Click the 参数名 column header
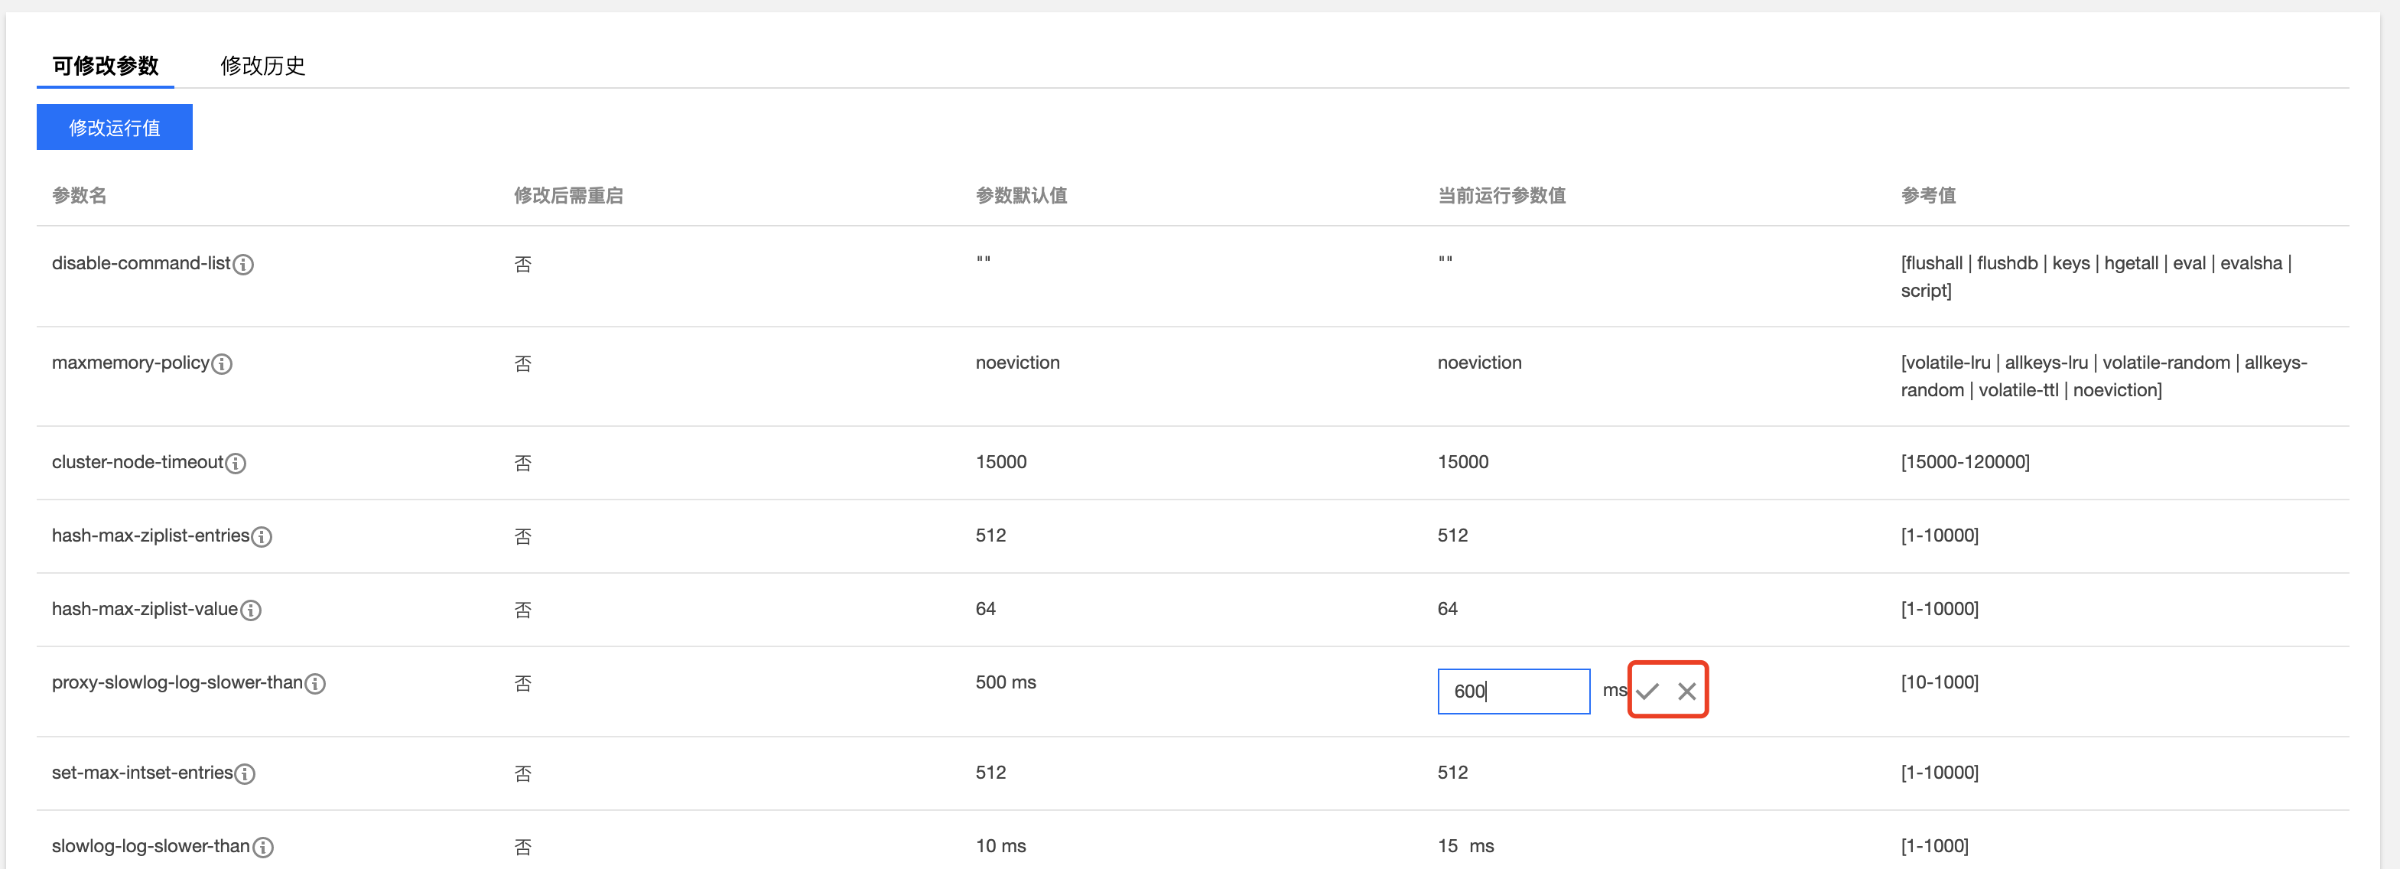 [x=80, y=196]
